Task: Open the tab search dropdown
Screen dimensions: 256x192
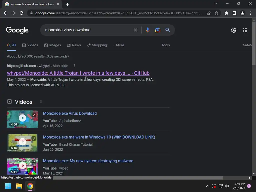Action: click(x=216, y=3)
